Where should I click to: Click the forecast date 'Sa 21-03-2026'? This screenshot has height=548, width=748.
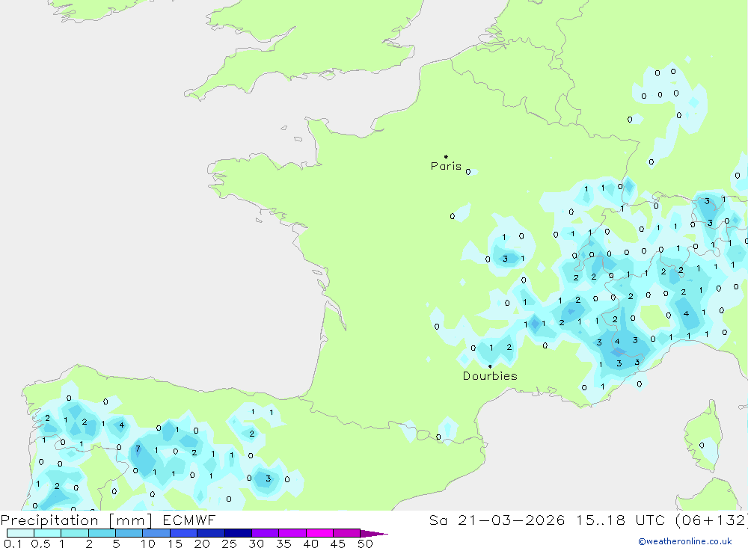pos(497,520)
